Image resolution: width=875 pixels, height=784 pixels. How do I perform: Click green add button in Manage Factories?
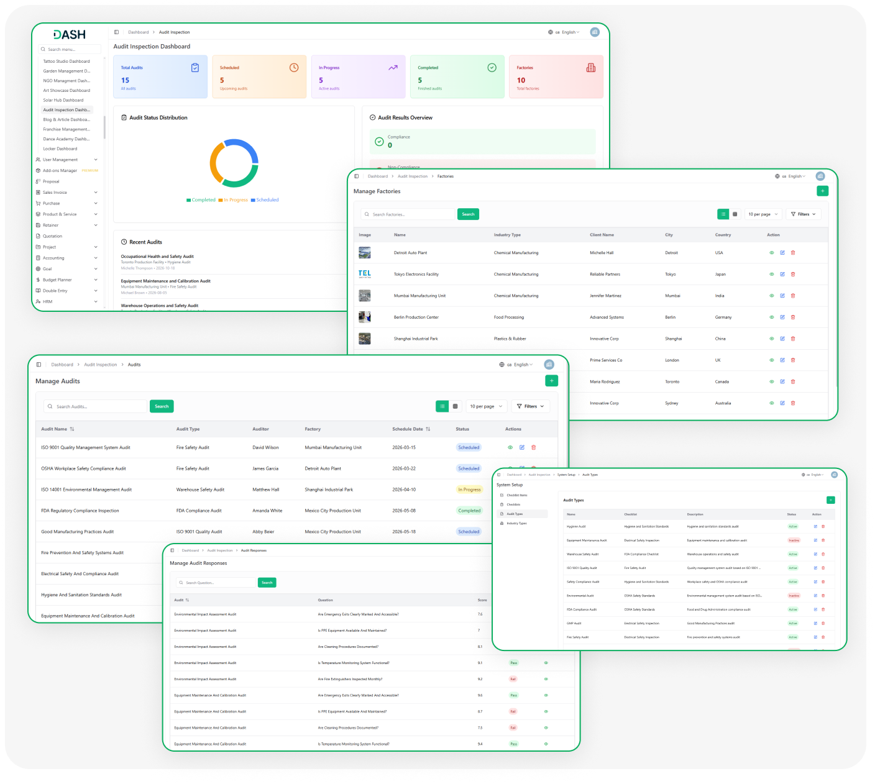823,191
